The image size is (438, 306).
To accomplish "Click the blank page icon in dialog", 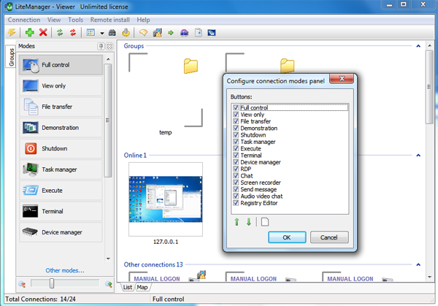I will (x=265, y=222).
